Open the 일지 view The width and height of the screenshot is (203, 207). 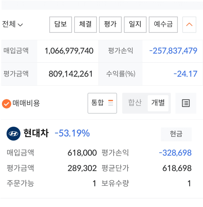(x=135, y=25)
